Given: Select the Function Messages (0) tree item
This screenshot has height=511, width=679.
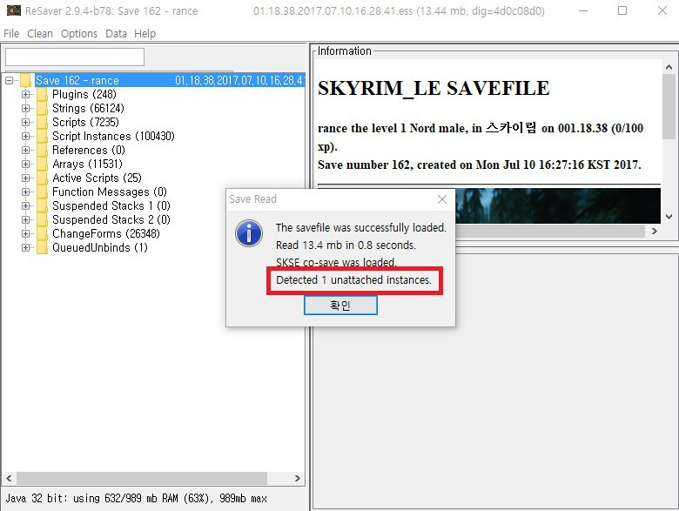Looking at the screenshot, I should click(x=109, y=192).
